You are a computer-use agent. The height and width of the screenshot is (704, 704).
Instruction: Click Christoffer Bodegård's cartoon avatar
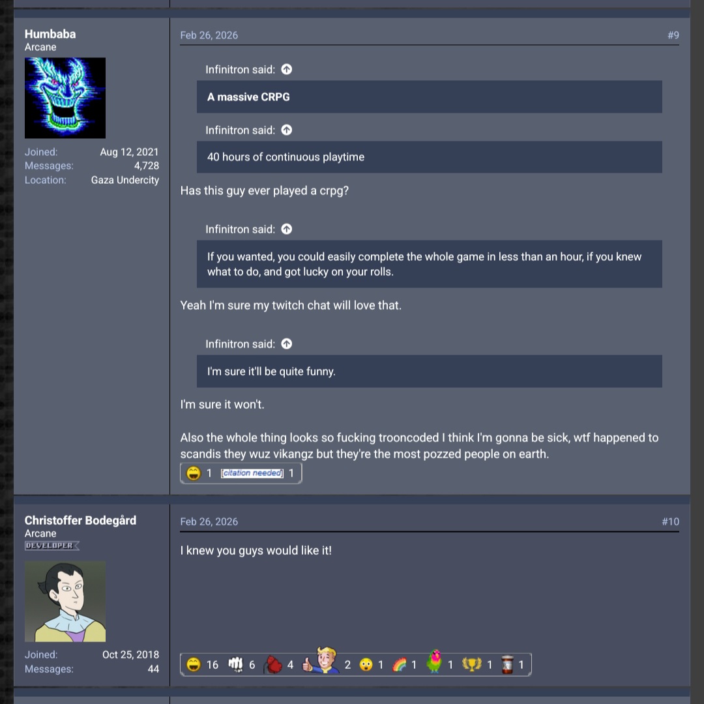[65, 601]
